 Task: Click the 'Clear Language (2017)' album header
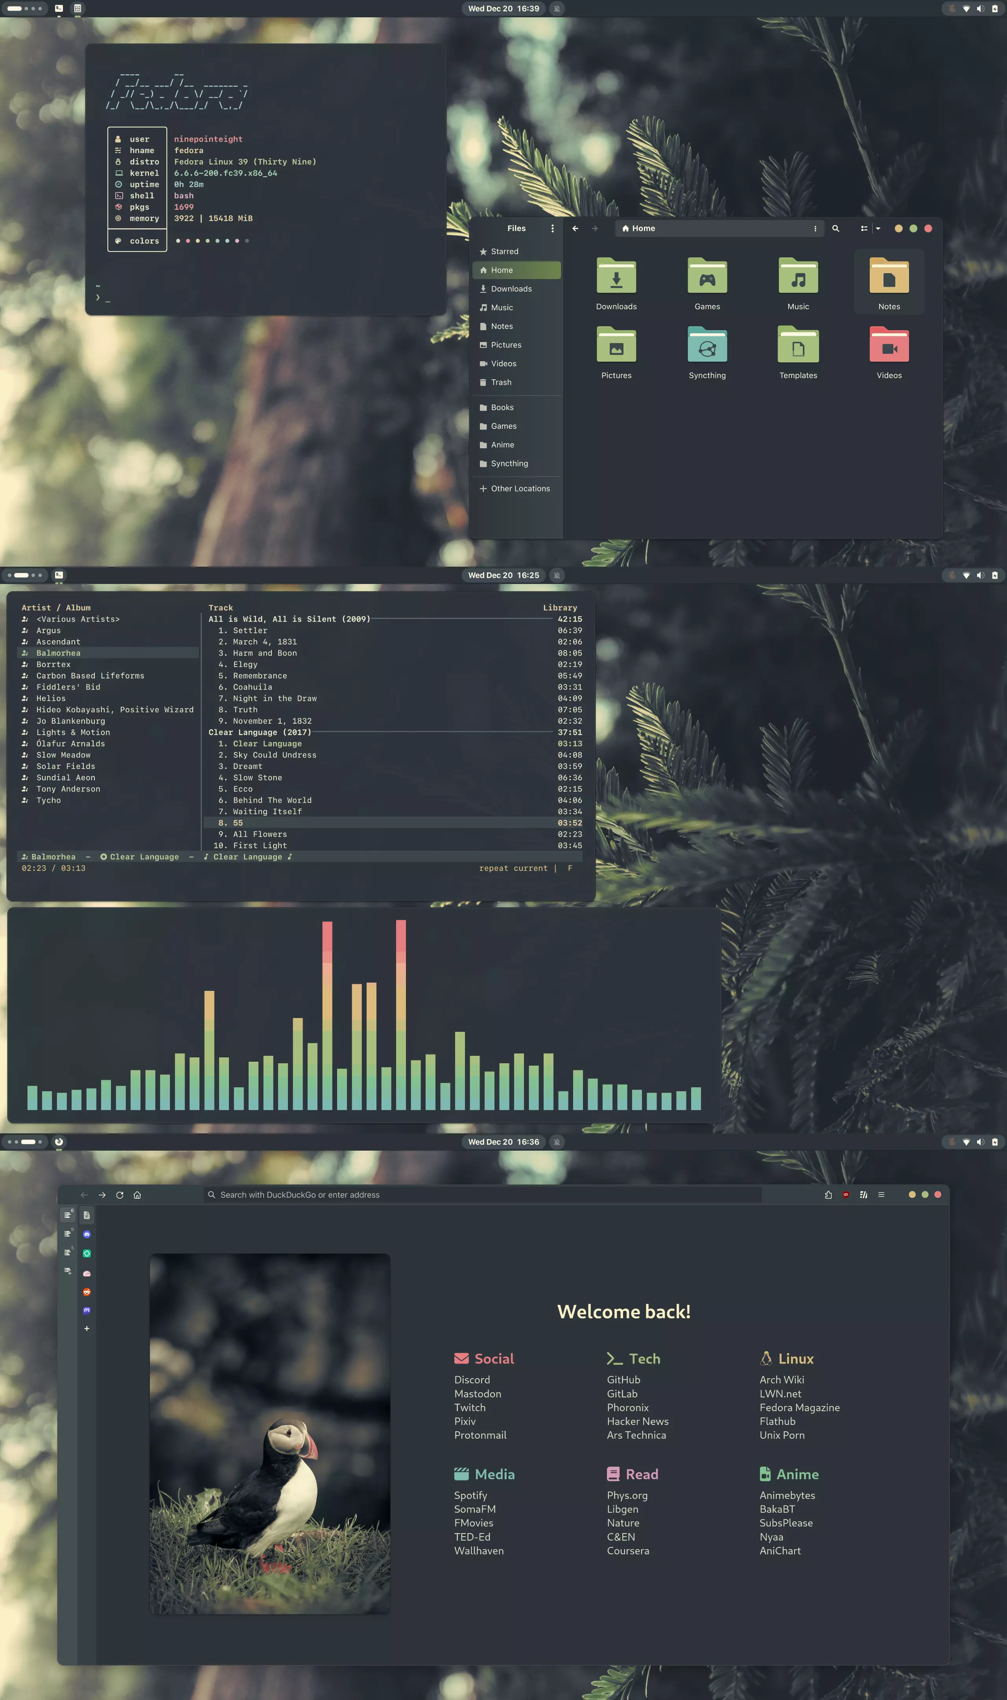coord(260,732)
